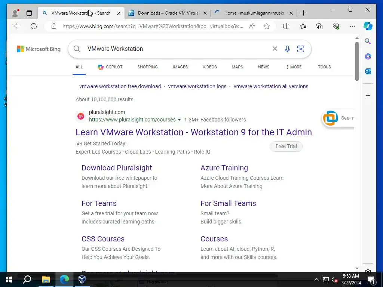Go back with the back arrow
The height and width of the screenshot is (287, 383).
tap(17, 26)
